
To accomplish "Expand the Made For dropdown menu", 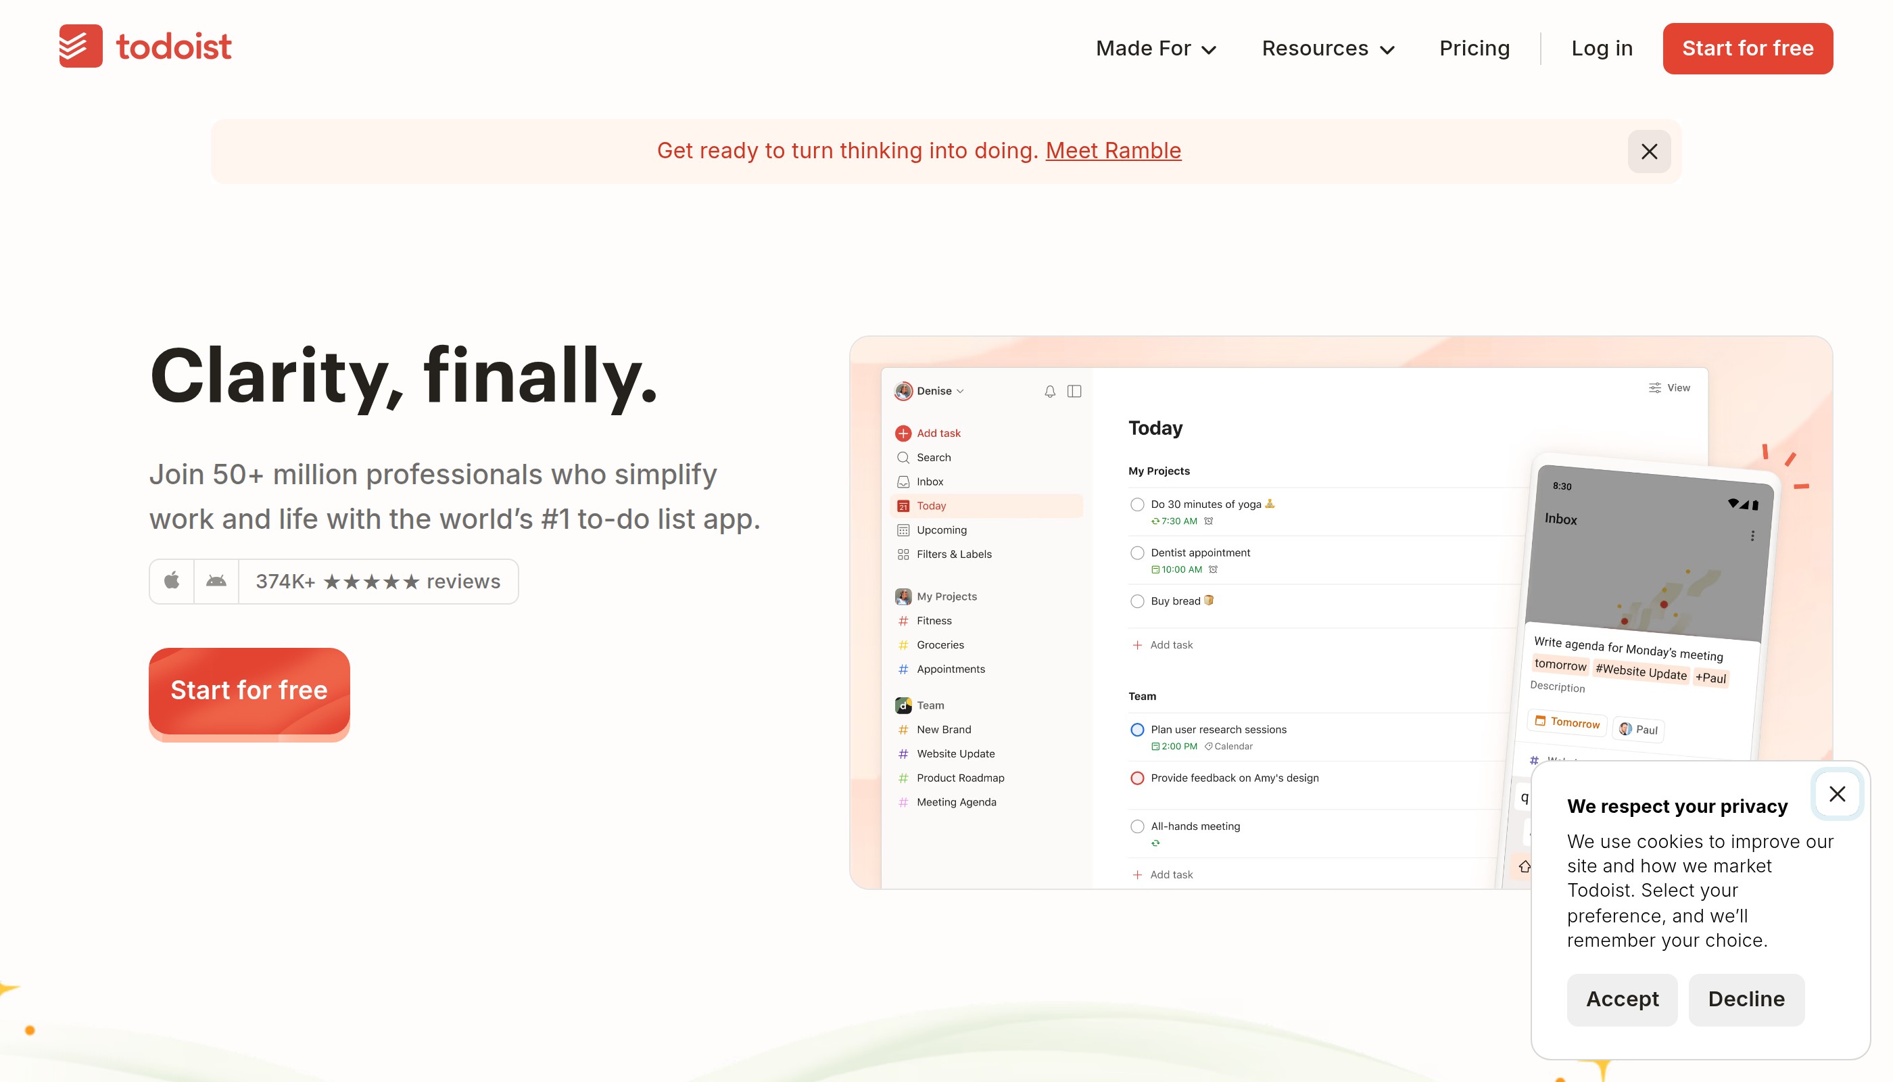I will click(x=1155, y=48).
